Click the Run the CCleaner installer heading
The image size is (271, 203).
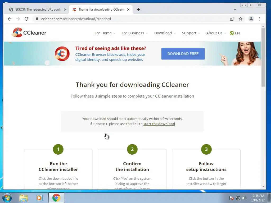pos(58,167)
